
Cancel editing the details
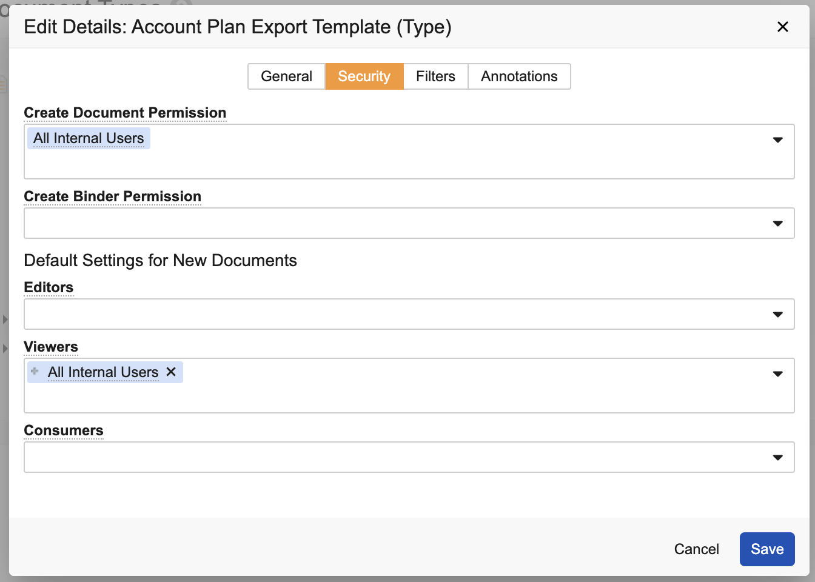point(696,549)
